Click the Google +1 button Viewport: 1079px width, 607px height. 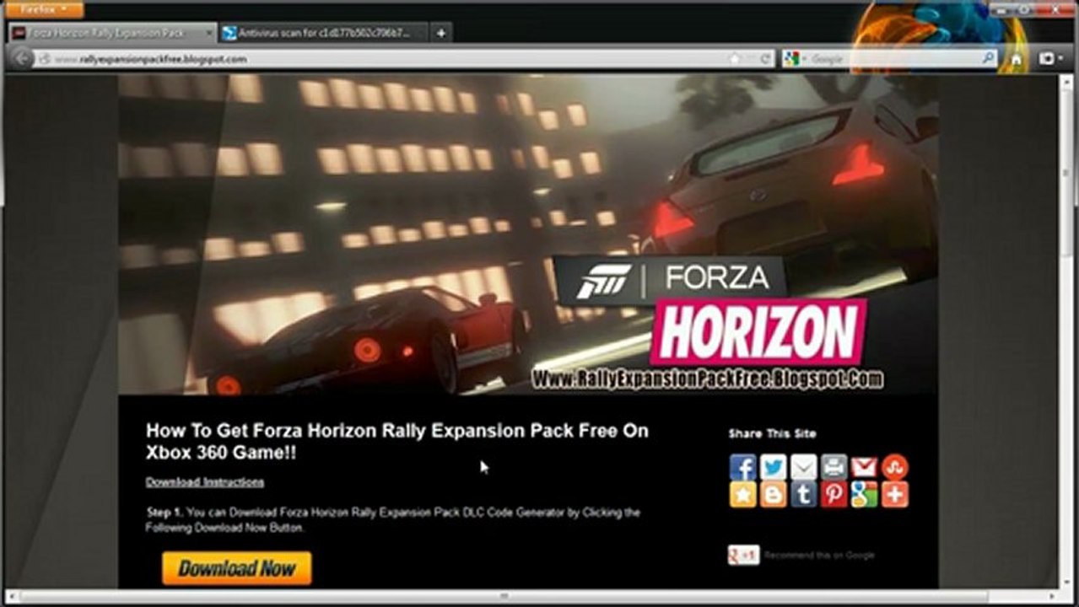click(x=744, y=555)
